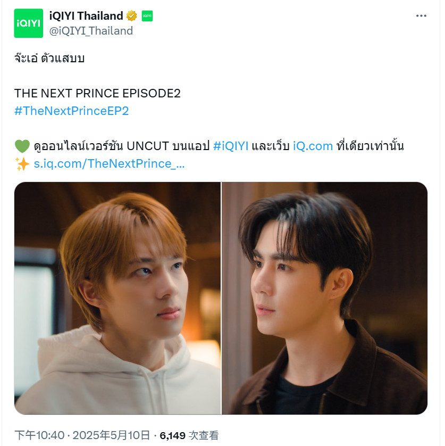Open the @iQIYI_Thailand handle link
Image resolution: width=445 pixels, height=446 pixels.
coord(91,31)
